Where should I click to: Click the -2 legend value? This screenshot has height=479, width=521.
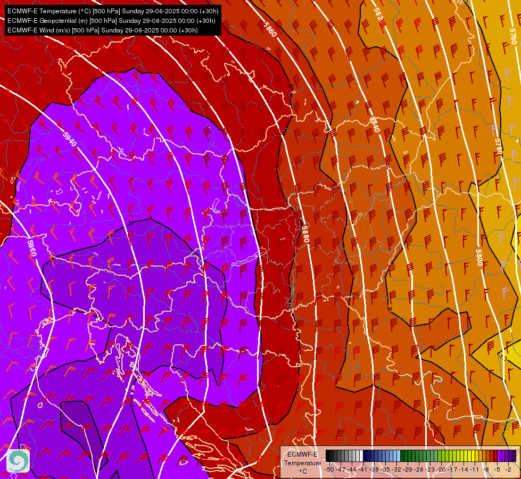coord(508,469)
